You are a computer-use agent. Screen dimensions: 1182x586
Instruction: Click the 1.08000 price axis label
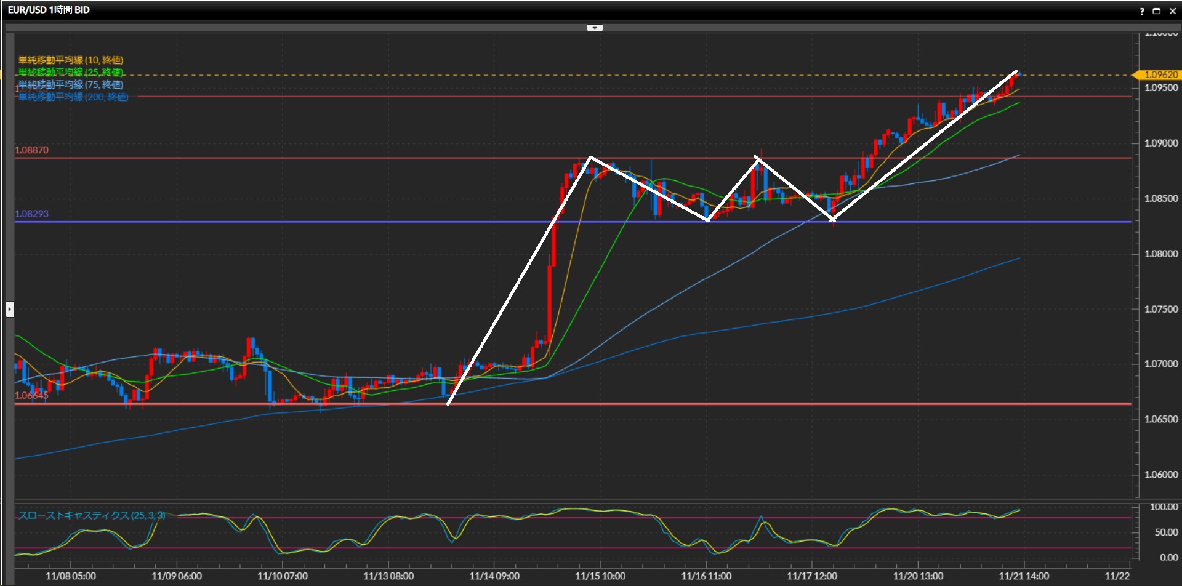coord(1160,254)
